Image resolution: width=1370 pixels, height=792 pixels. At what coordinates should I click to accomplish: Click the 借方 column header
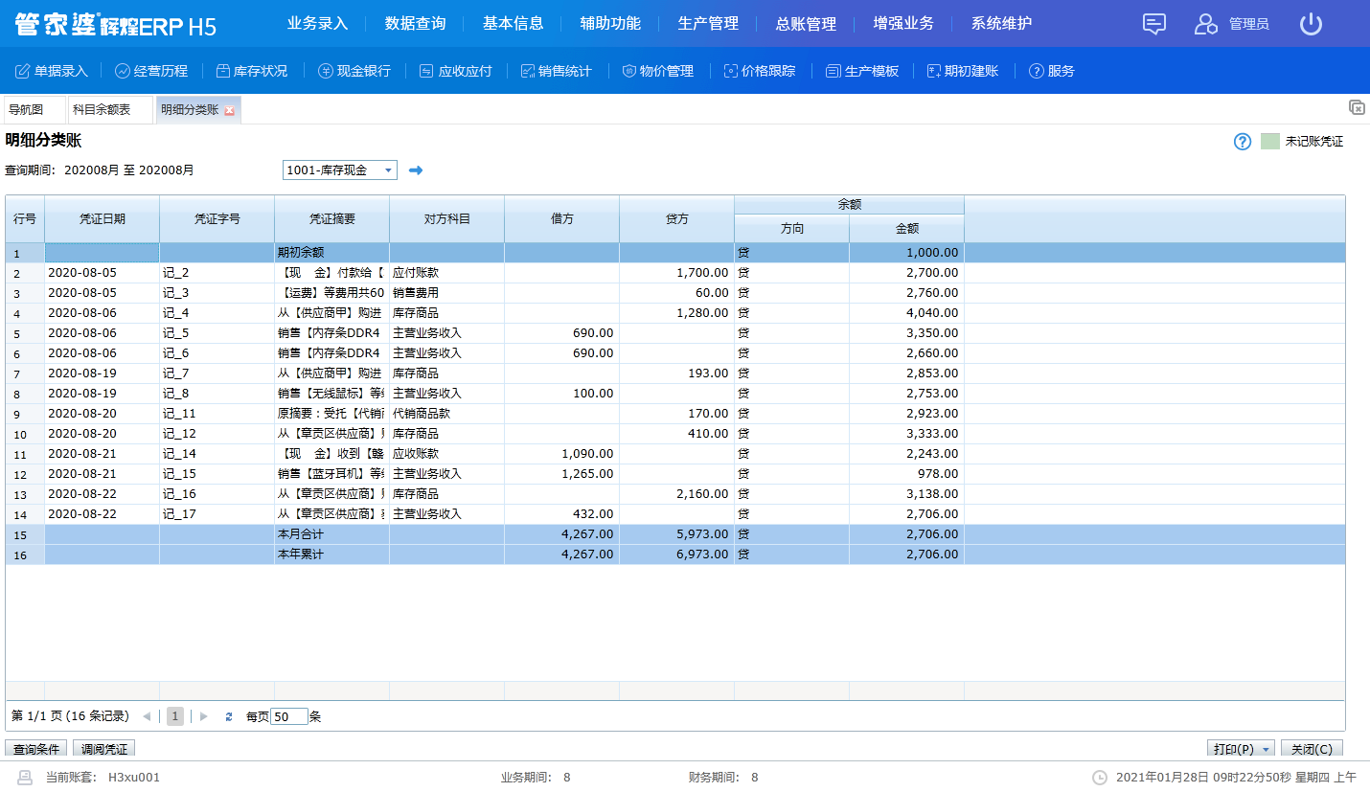pos(562,219)
